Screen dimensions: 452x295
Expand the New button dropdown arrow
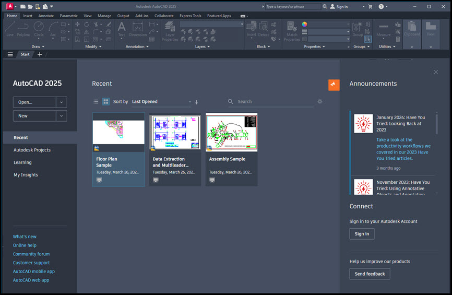click(x=62, y=116)
